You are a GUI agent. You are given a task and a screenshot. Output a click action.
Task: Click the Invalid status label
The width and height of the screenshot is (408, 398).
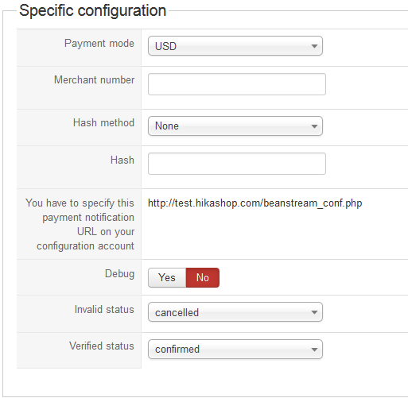coord(104,309)
